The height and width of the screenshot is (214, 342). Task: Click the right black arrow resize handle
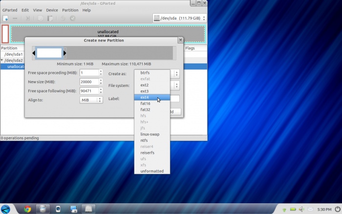[x=65, y=53]
